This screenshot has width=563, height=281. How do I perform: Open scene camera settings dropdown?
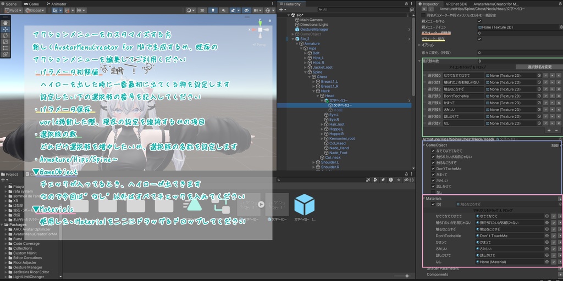pos(257,10)
